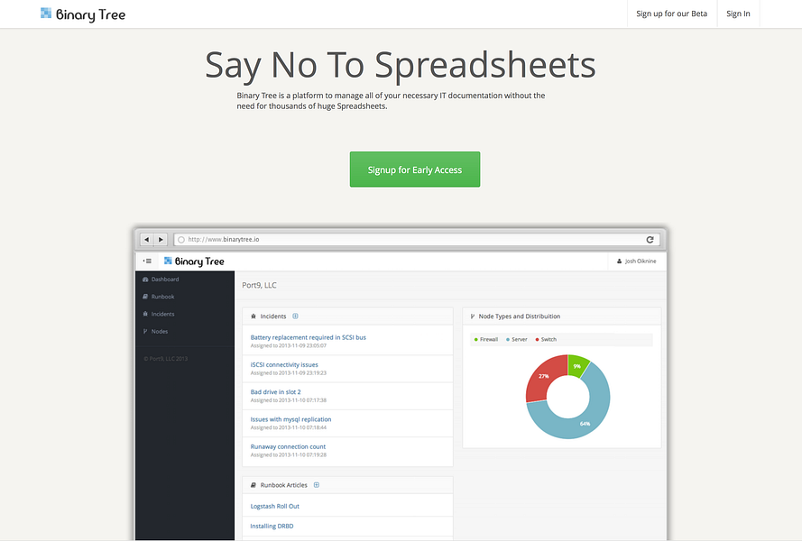This screenshot has width=802, height=541.
Task: Click the inner Binary Tree app logo
Action: [194, 261]
